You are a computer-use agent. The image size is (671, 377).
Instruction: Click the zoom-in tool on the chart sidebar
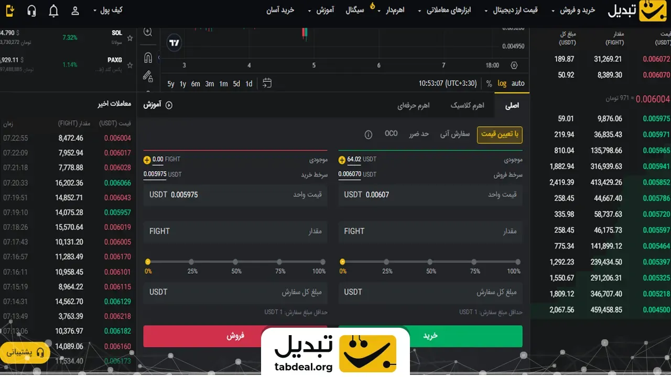point(147,32)
